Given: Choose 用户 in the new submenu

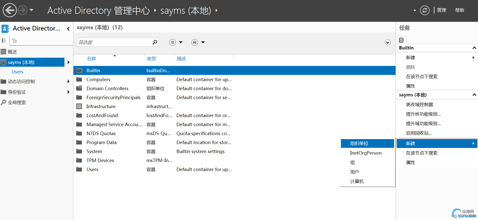Looking at the screenshot, I should pos(354,172).
